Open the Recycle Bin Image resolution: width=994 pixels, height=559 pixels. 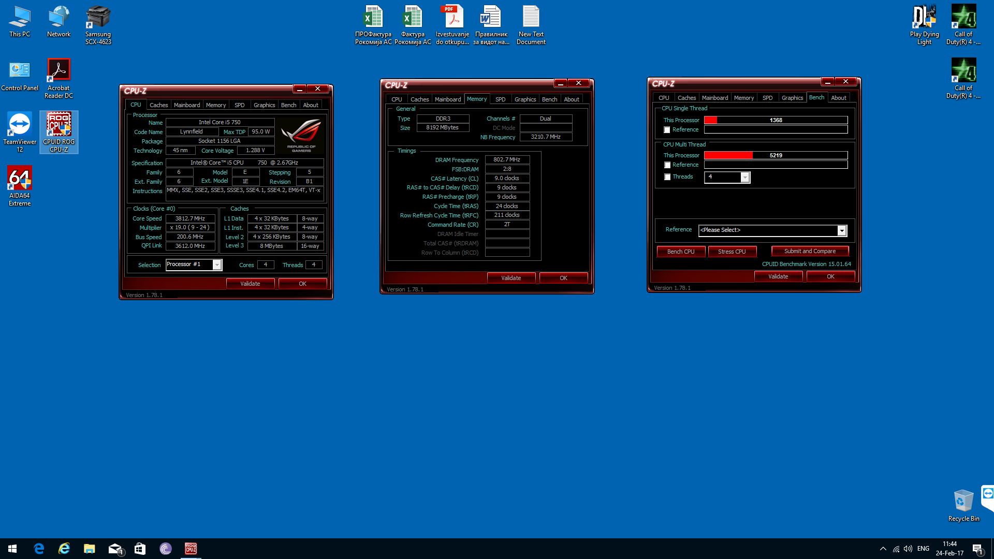pos(963,506)
